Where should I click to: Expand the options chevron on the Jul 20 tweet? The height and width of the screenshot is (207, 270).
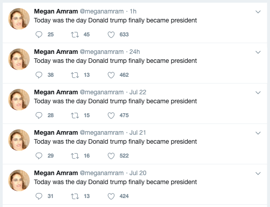point(258,173)
